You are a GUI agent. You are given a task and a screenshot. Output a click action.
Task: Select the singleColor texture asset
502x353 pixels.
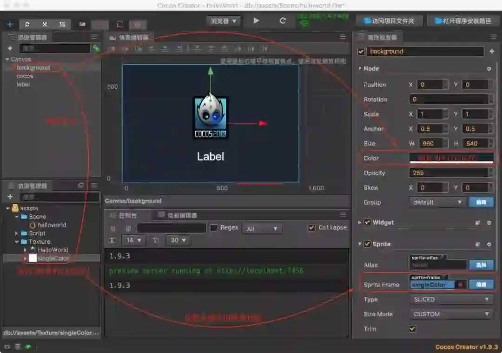[53, 258]
